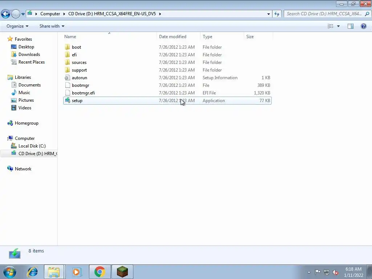Select the efi folder icon
The height and width of the screenshot is (279, 372).
[x=67, y=54]
